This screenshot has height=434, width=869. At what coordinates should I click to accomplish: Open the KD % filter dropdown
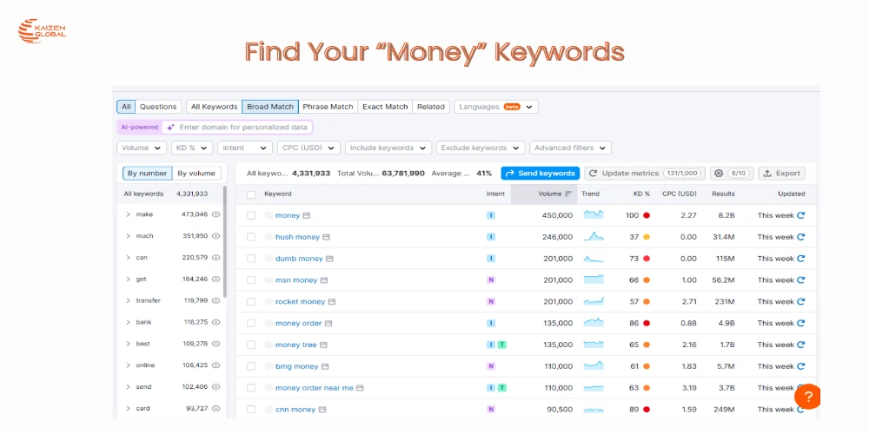[x=192, y=148]
